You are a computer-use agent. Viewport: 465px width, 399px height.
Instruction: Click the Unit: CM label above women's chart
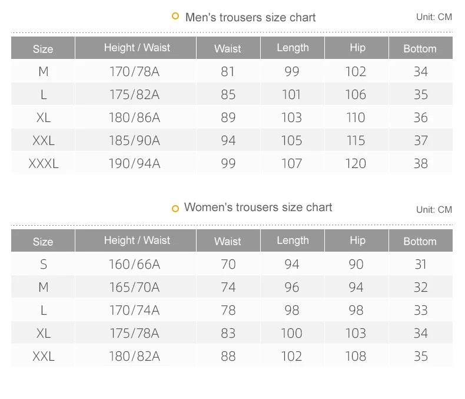coord(434,210)
